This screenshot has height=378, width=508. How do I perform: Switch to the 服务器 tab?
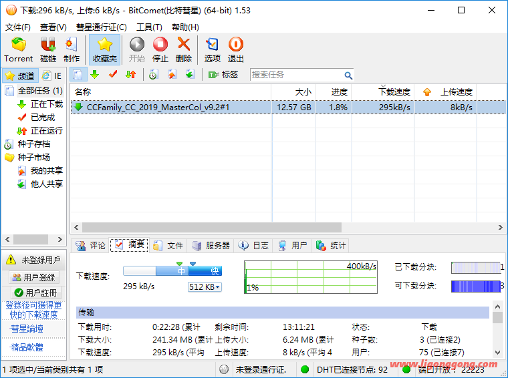[x=211, y=245]
